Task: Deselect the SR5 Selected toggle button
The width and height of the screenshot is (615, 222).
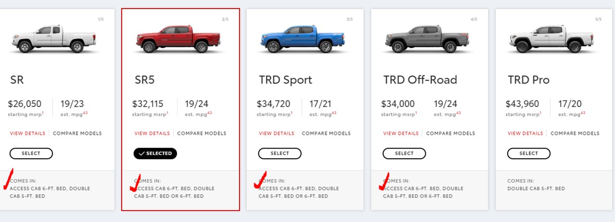Action: click(x=155, y=153)
